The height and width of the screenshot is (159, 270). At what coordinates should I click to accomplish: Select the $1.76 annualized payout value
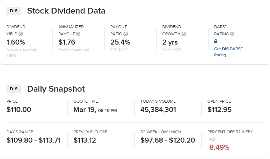point(67,42)
